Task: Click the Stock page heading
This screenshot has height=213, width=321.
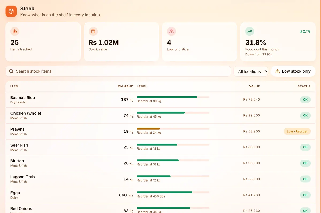Action: point(27,9)
